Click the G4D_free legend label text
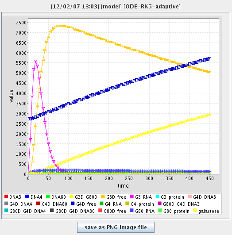Screen dimensions: 232x235 tap(86, 204)
